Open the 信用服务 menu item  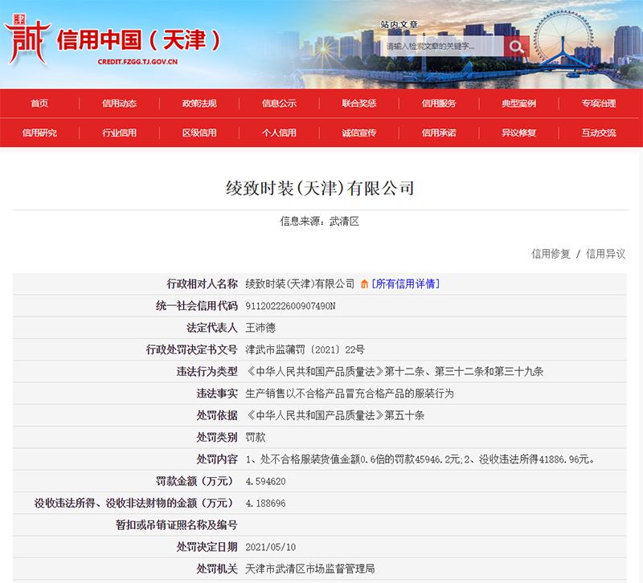click(439, 104)
